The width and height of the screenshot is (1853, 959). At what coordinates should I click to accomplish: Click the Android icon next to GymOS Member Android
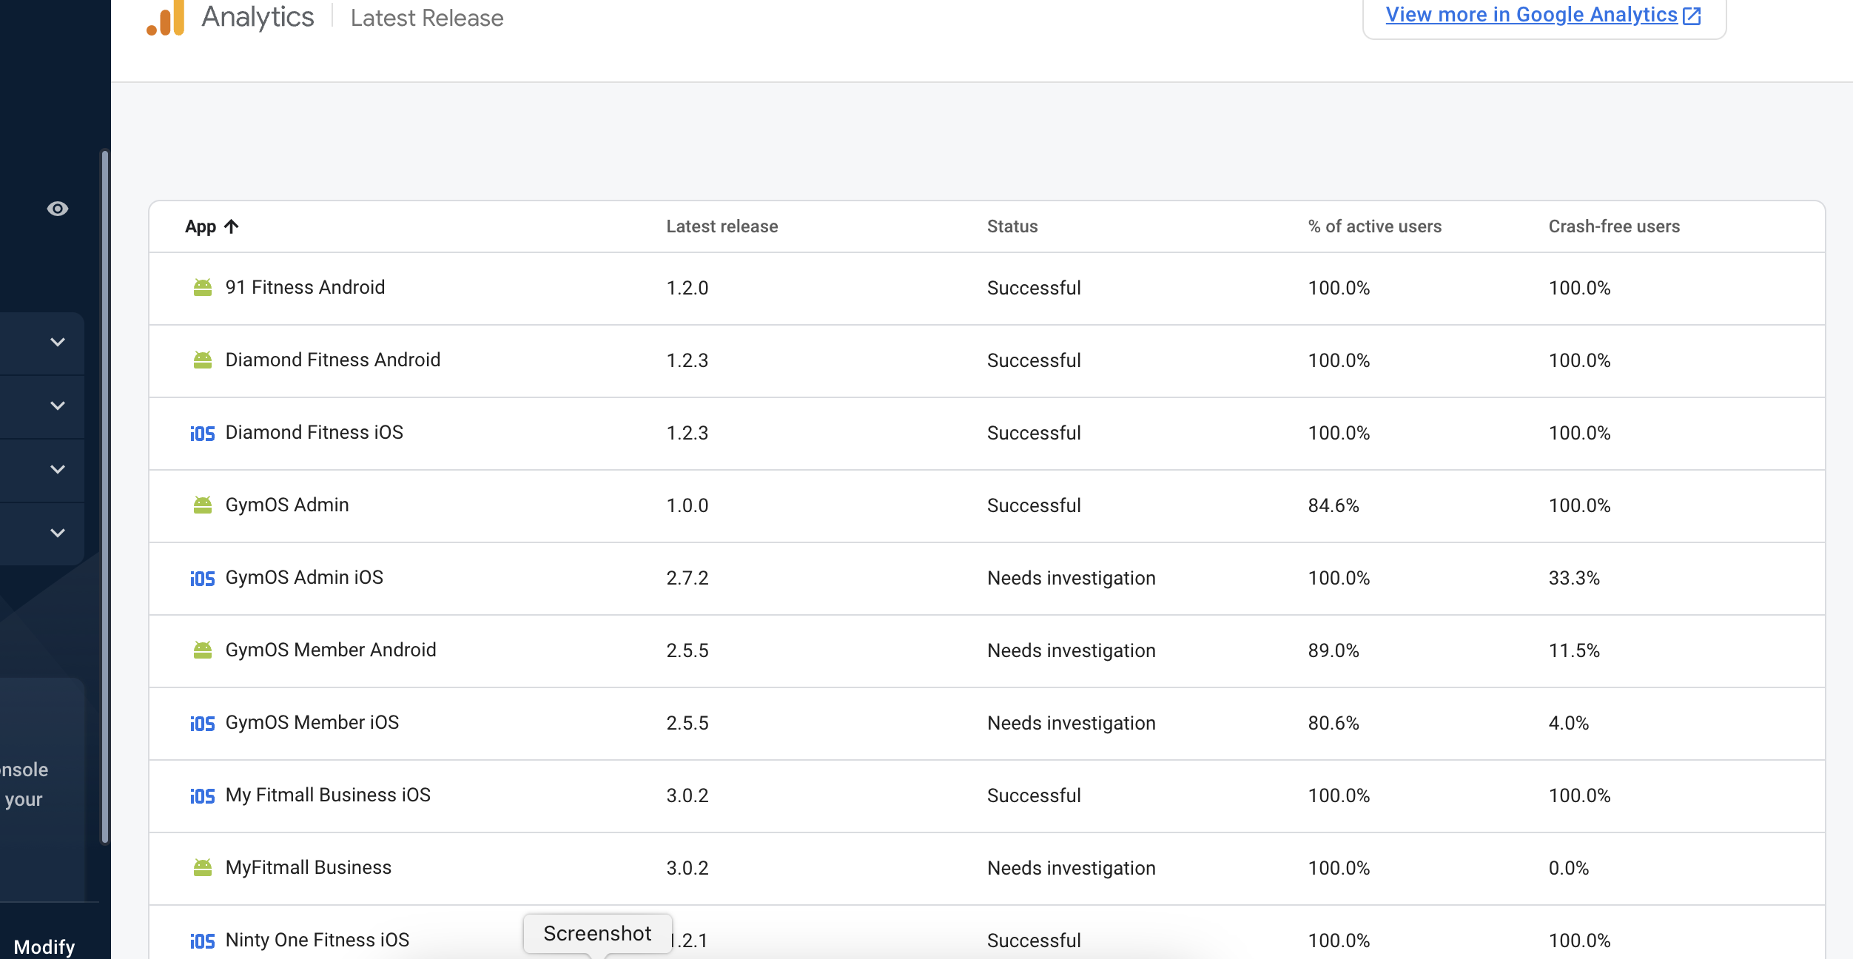coord(203,650)
